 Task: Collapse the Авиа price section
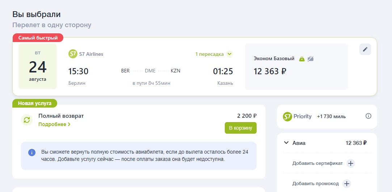(x=286, y=143)
